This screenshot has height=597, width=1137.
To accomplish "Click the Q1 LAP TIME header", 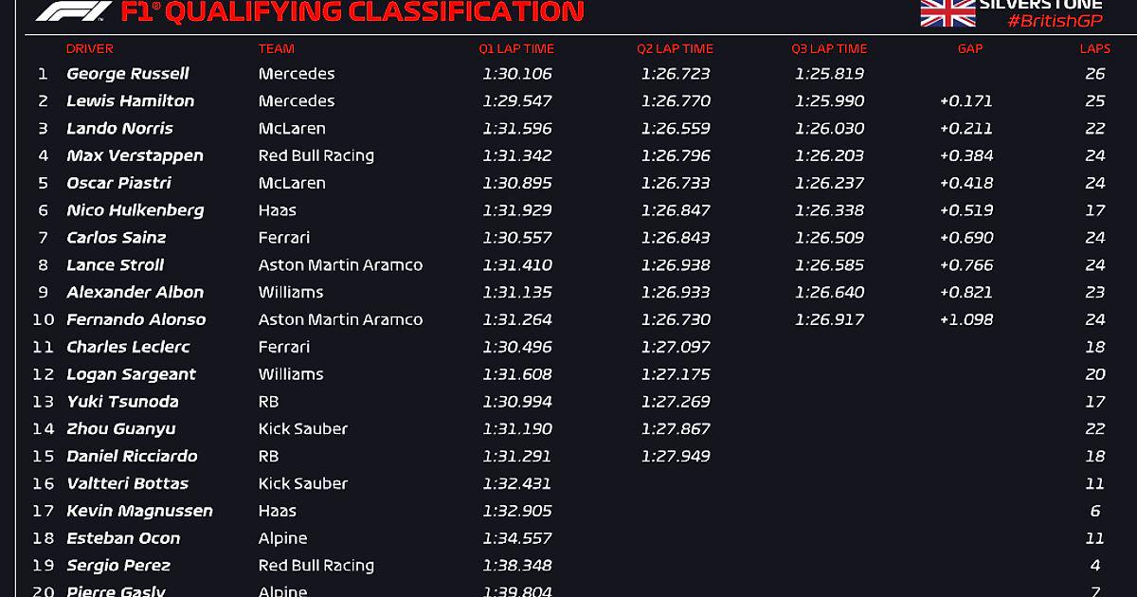I will [x=516, y=48].
